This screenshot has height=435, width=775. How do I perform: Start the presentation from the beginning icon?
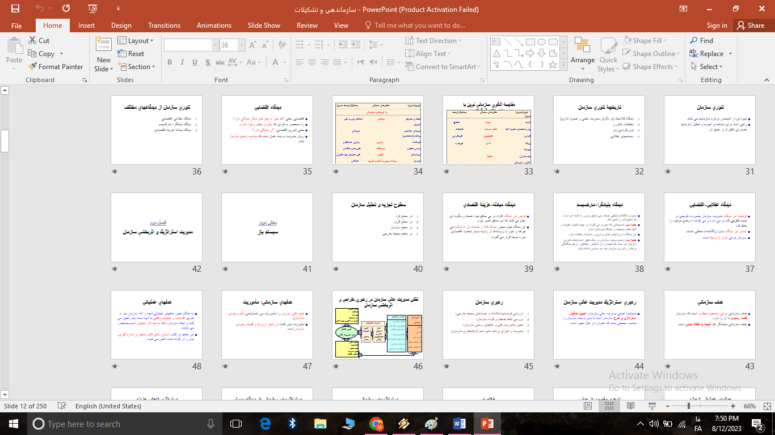[92, 9]
